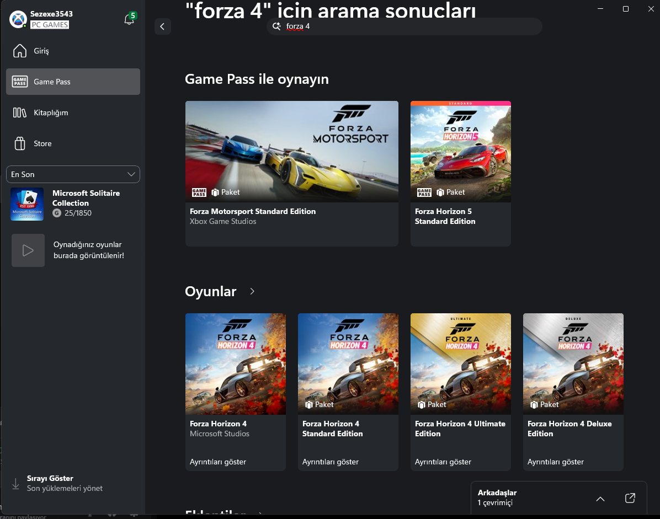Click the Forza Horizon 4 Ultimate Edition title
Screen dimensions: 660x519
(x=460, y=429)
